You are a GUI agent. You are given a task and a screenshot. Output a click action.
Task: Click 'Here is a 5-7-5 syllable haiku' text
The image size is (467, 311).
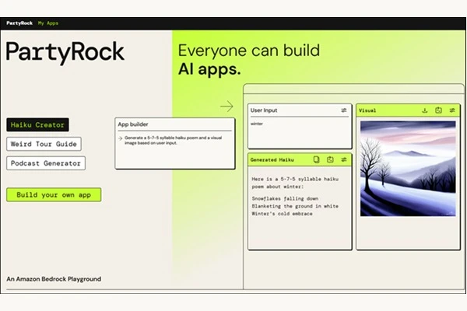coord(295,179)
